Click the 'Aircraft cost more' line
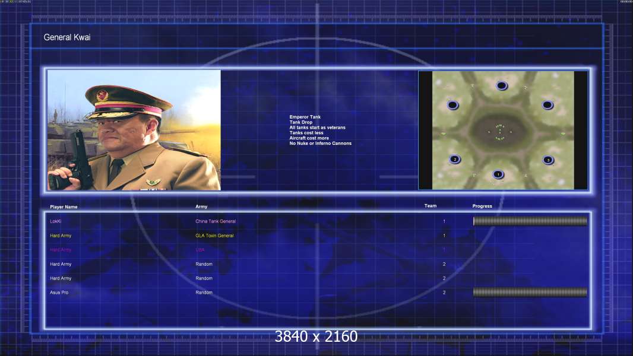 [x=309, y=138]
